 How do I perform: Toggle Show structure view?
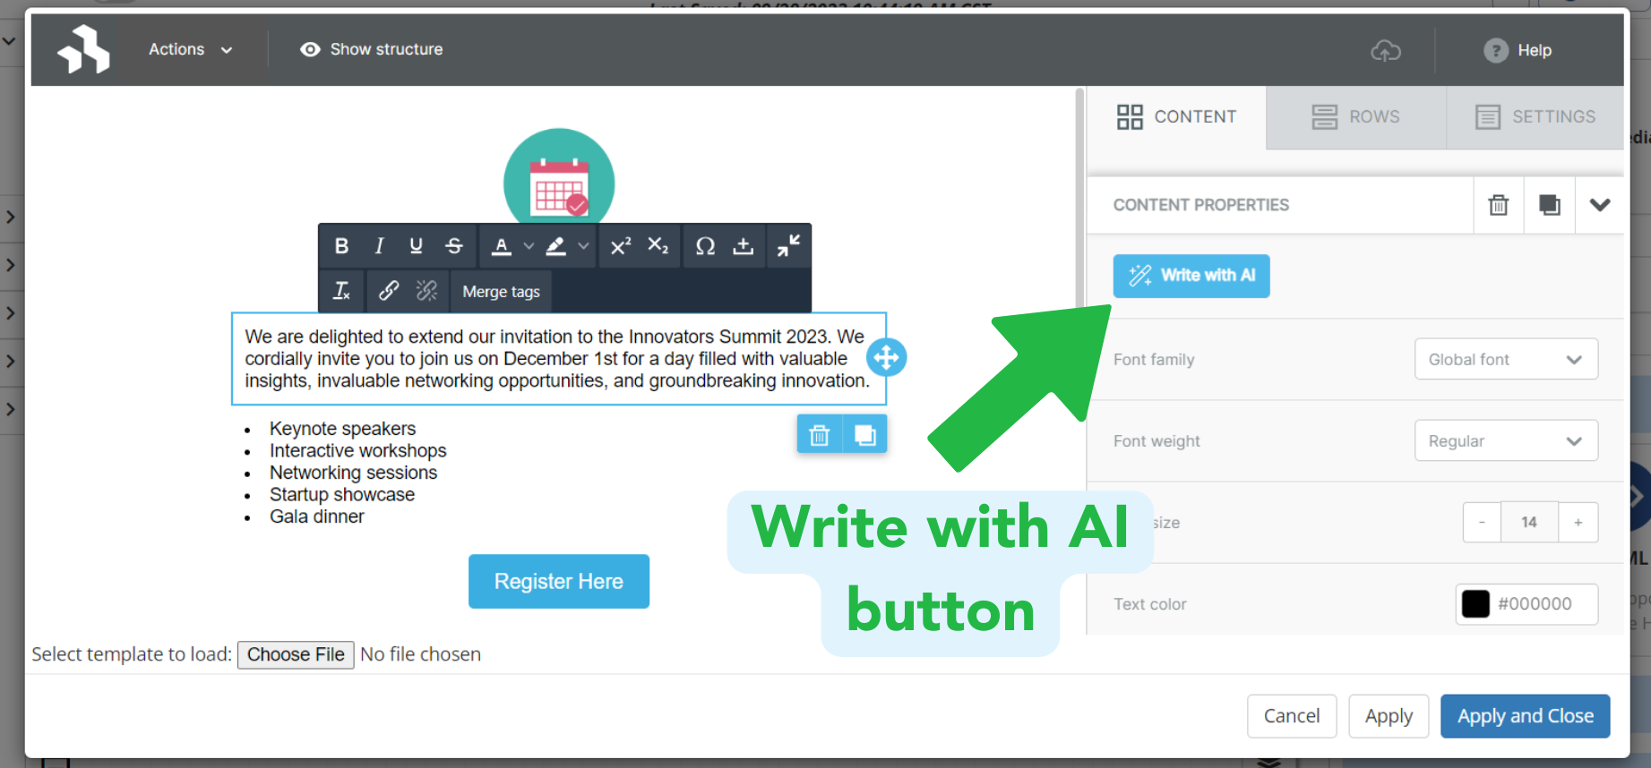372,49
